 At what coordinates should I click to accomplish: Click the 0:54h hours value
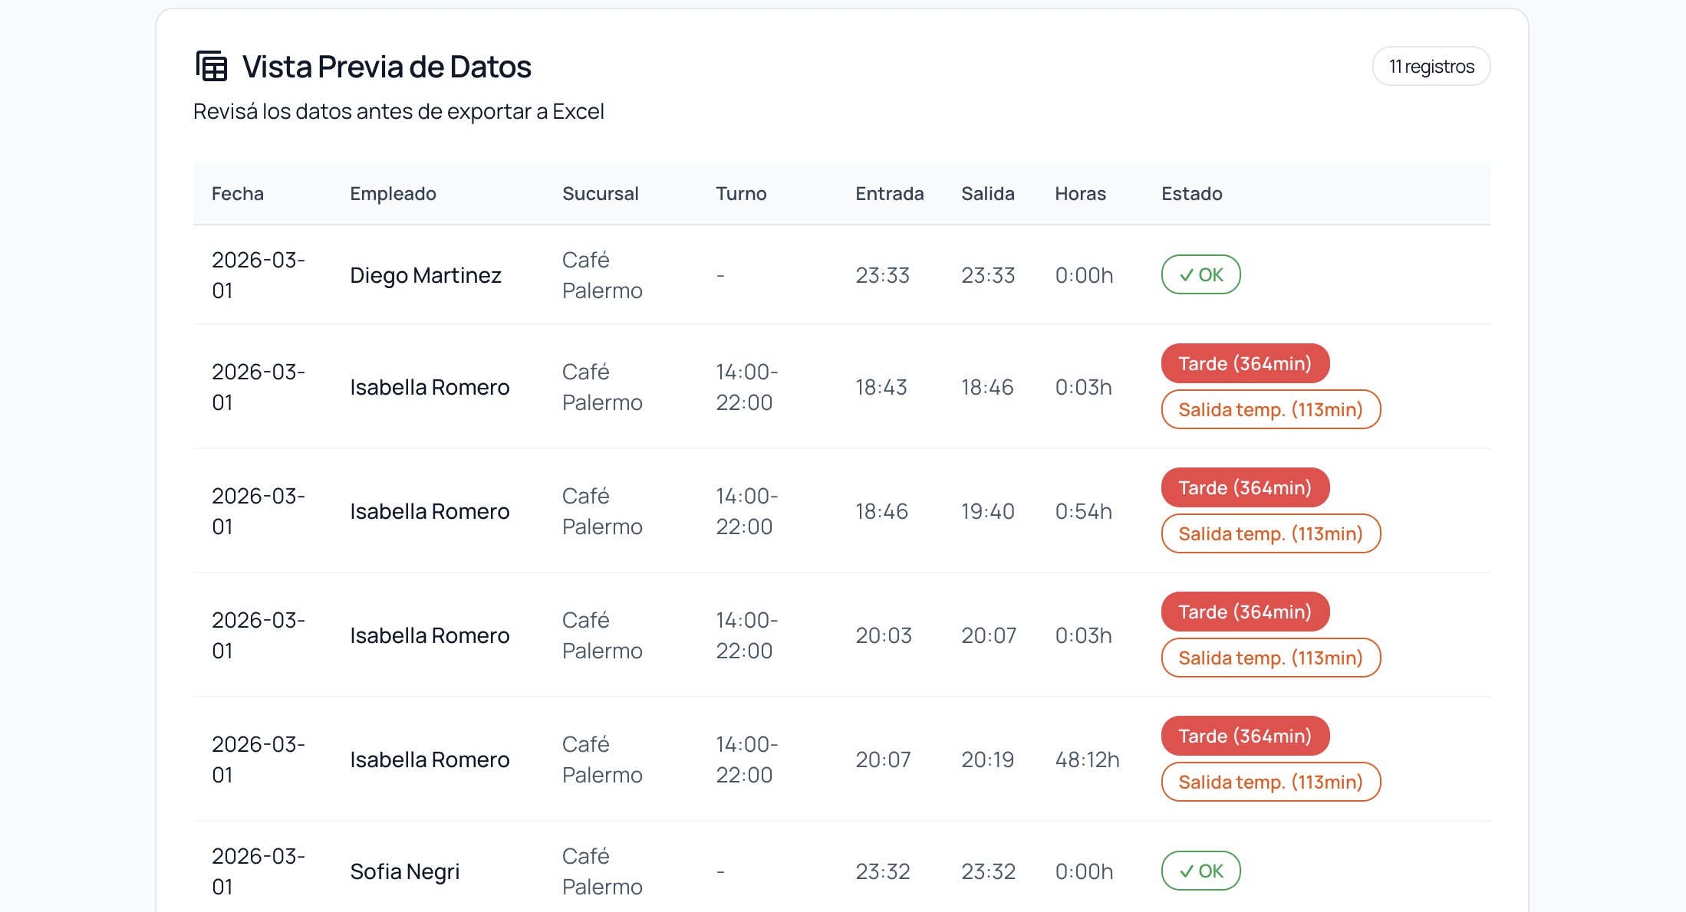1083,511
